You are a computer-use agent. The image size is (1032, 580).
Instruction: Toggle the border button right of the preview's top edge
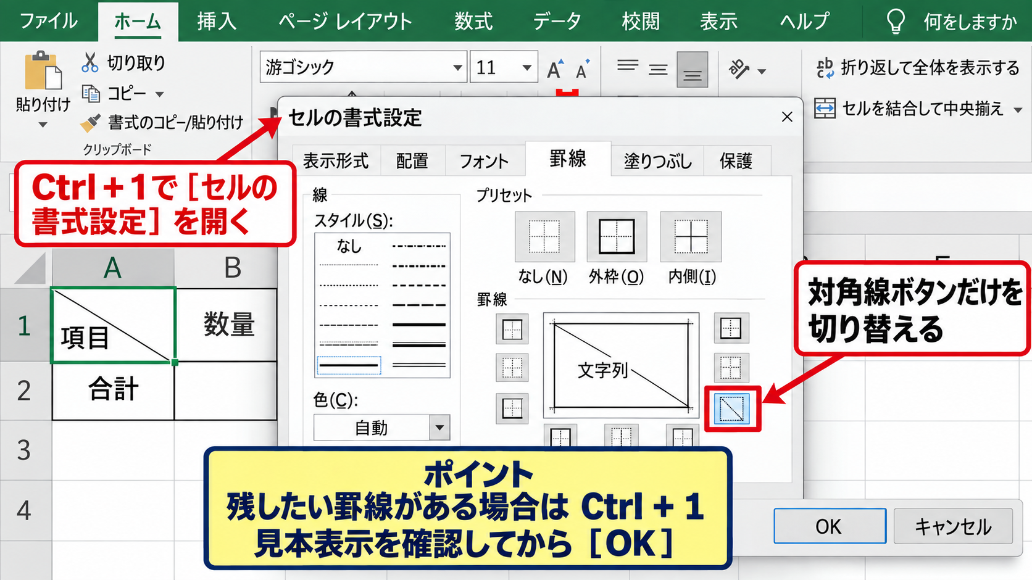click(x=731, y=328)
